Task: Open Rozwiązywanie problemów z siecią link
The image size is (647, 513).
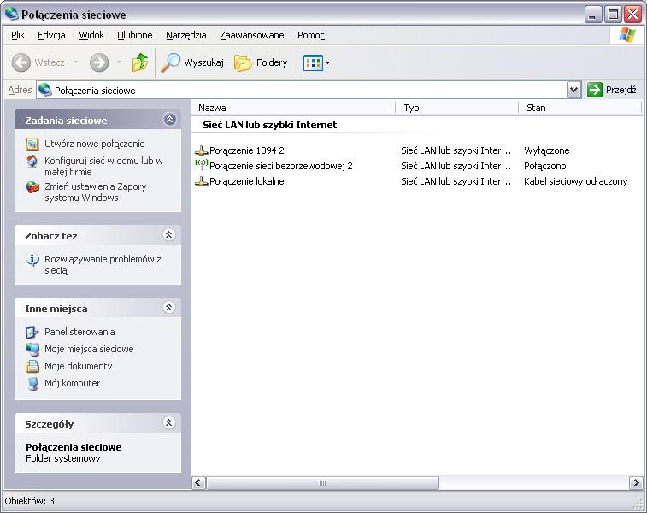Action: click(x=103, y=264)
